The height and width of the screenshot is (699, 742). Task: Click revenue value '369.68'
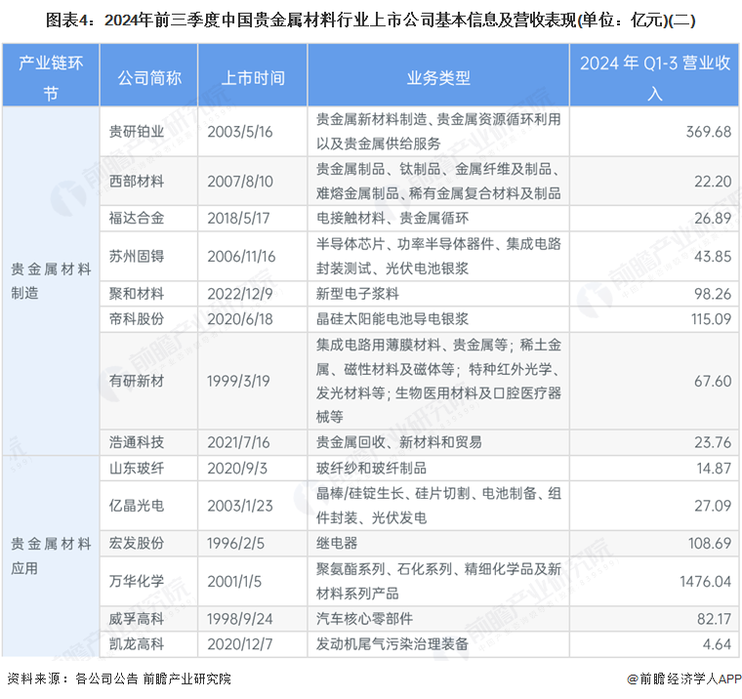click(709, 132)
